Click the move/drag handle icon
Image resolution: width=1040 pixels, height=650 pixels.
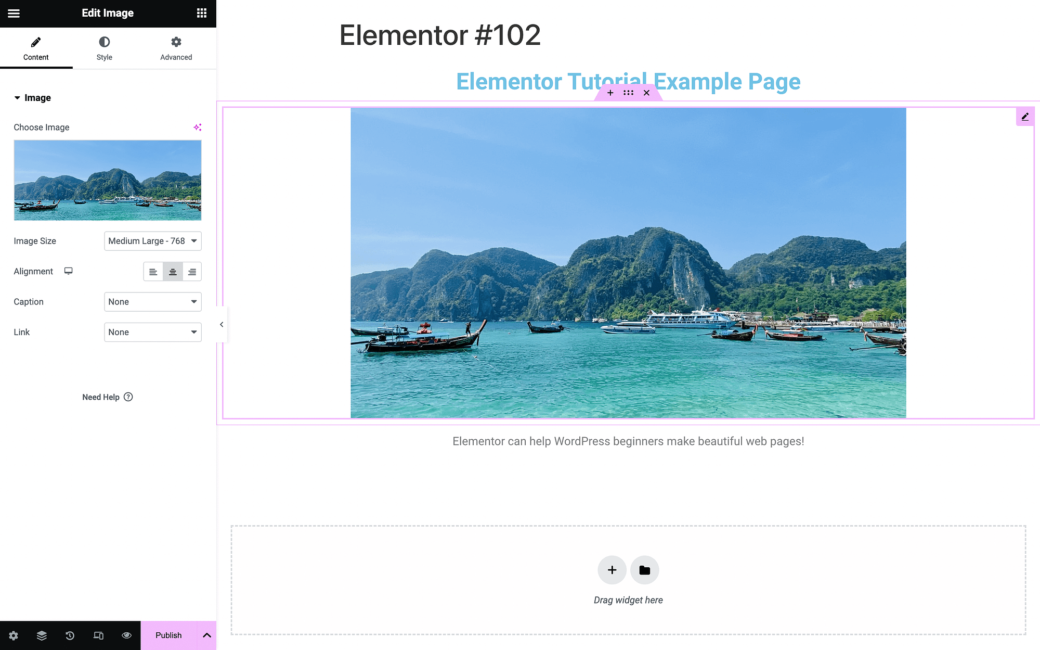pyautogui.click(x=629, y=93)
